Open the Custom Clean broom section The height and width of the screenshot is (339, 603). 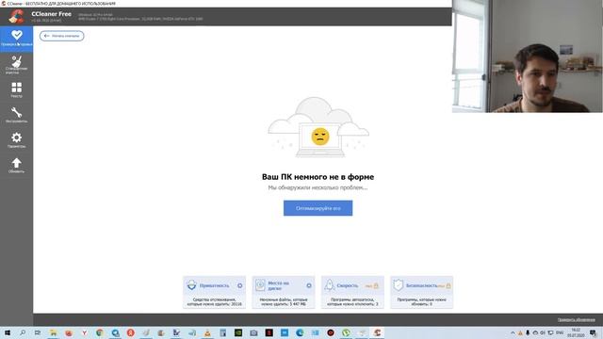17,65
